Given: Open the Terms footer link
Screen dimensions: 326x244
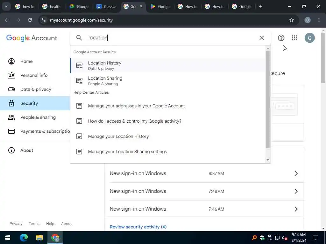Looking at the screenshot, I should (34, 223).
